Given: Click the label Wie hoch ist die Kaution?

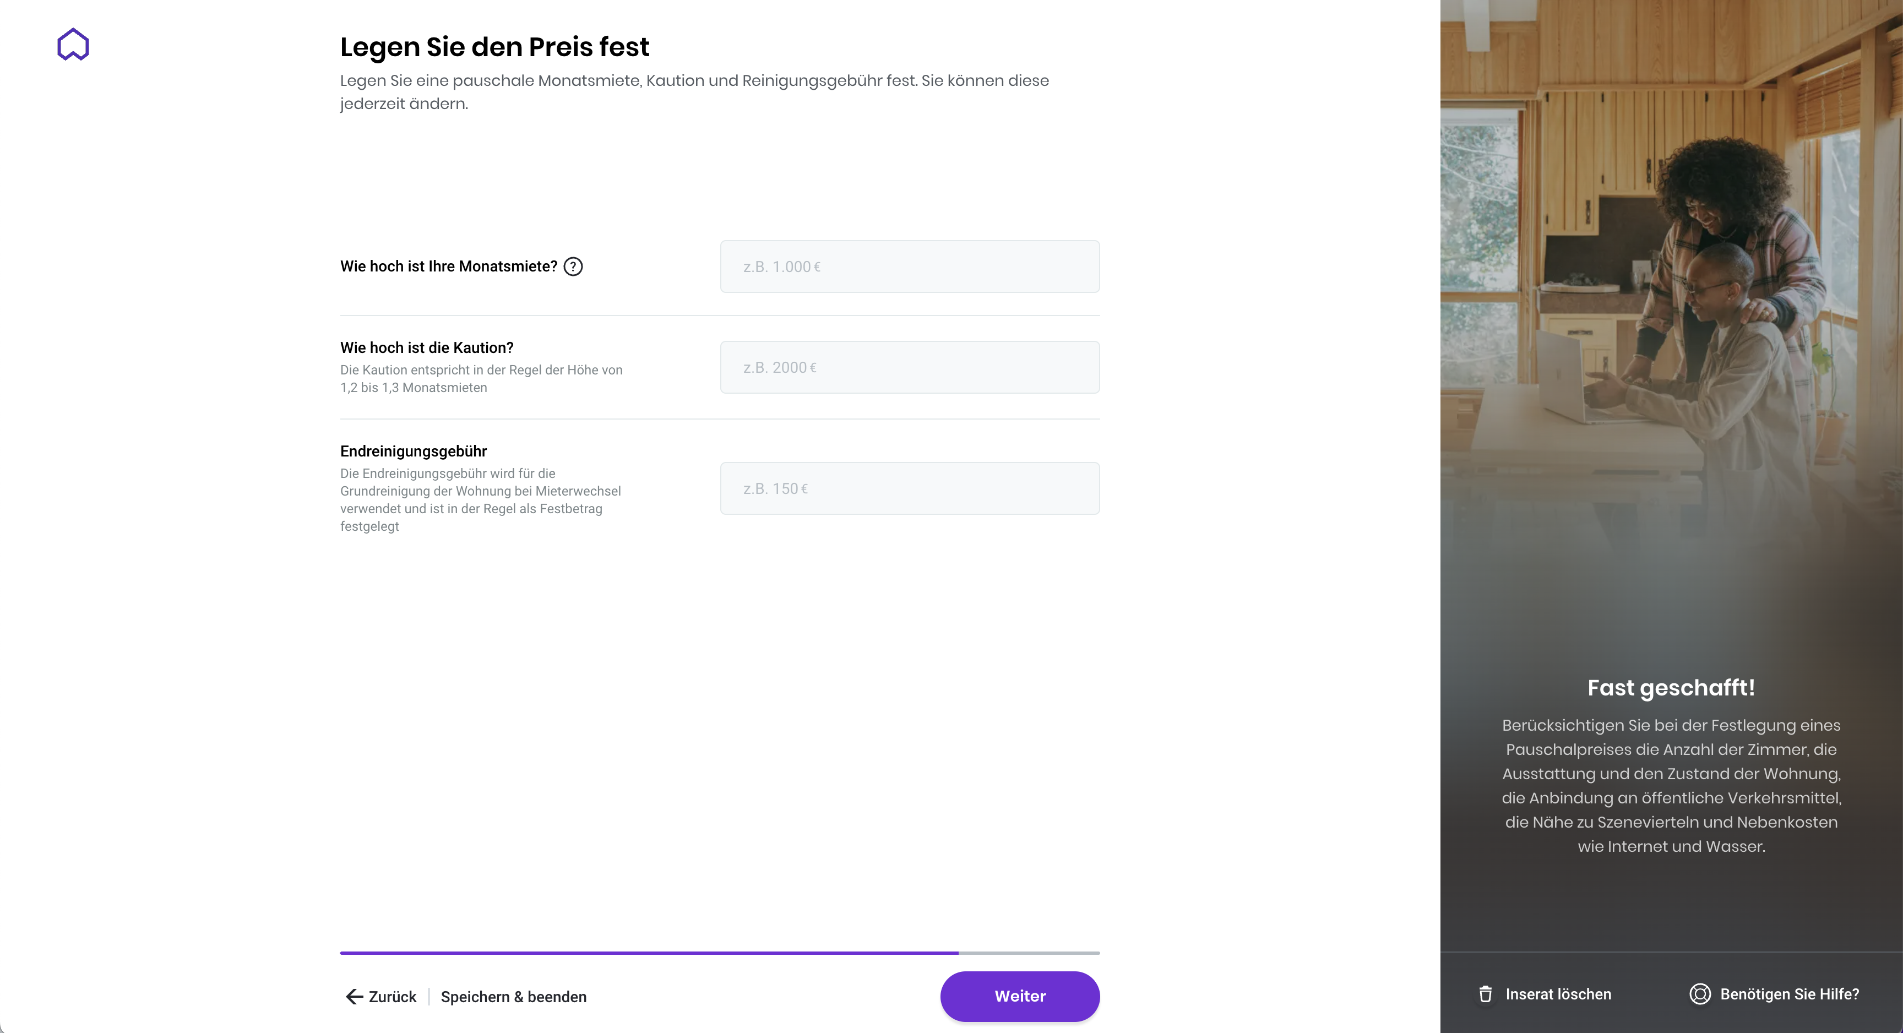Looking at the screenshot, I should click(x=426, y=348).
